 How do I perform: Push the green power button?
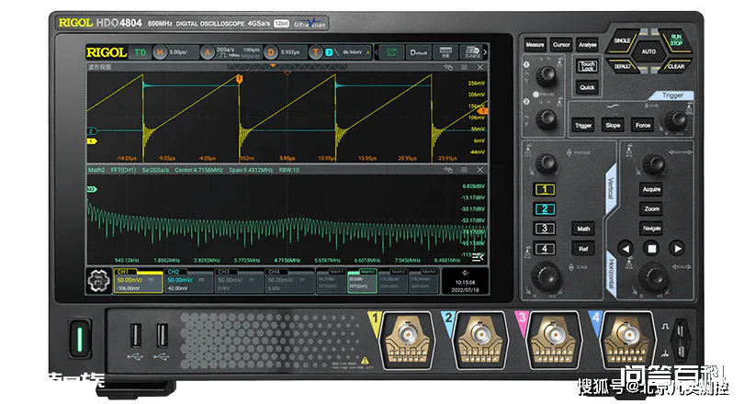click(x=80, y=339)
